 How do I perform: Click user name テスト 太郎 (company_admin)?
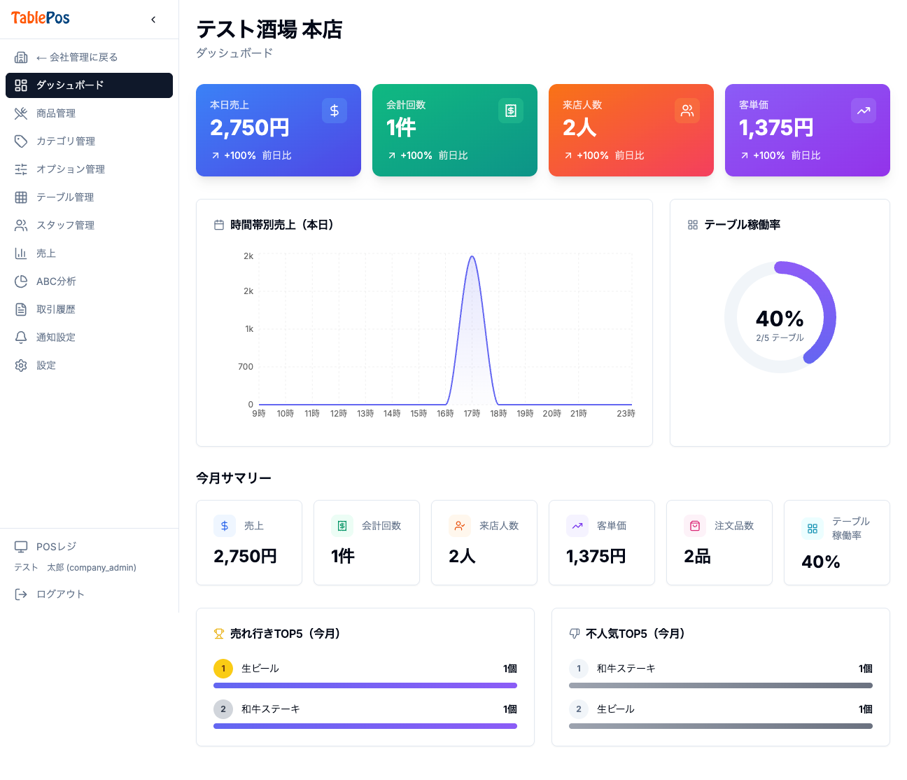point(76,568)
